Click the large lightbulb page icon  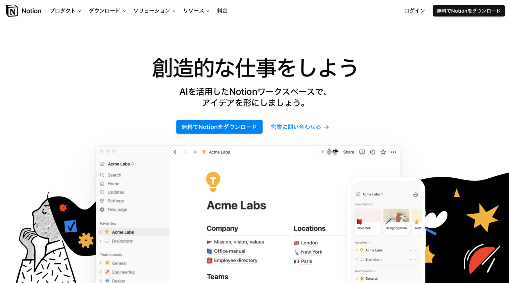[x=213, y=182]
